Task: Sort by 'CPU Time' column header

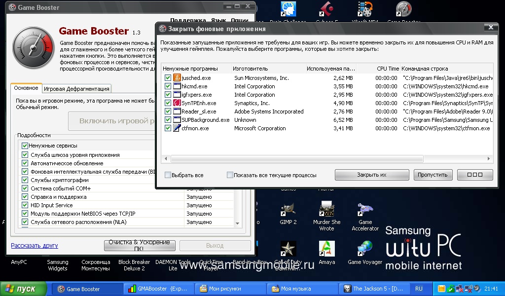Action: [x=378, y=69]
